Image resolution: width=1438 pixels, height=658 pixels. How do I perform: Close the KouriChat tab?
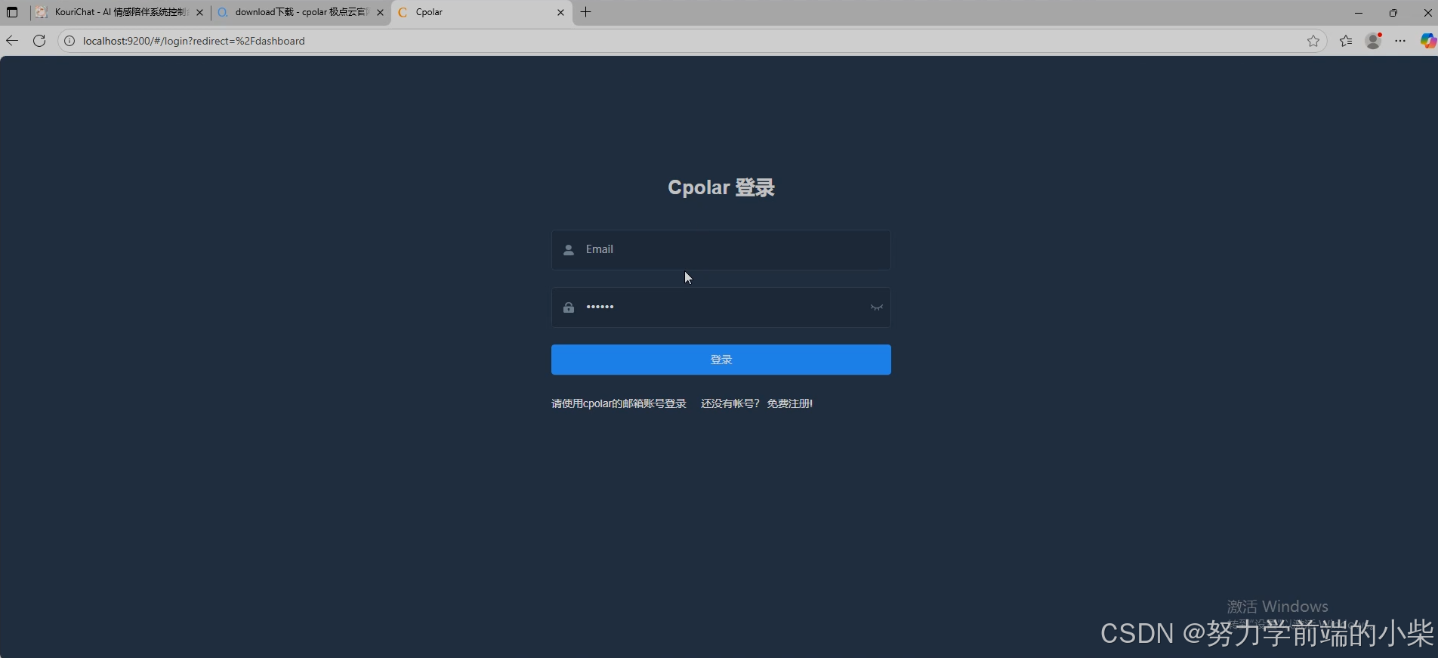(x=199, y=12)
